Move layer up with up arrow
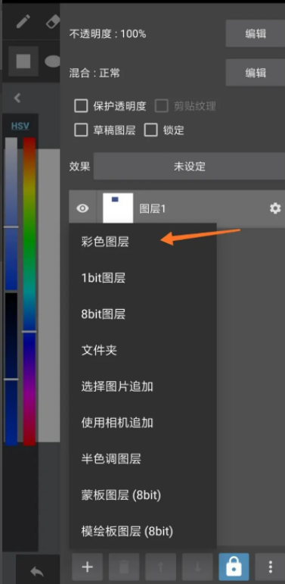The height and width of the screenshot is (584, 285). pos(160,567)
